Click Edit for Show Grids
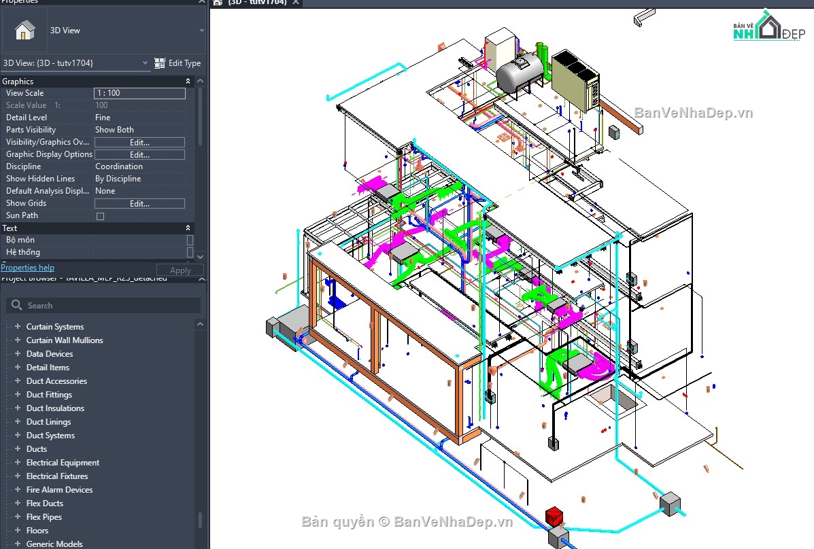Image resolution: width=814 pixels, height=549 pixels. pos(139,203)
